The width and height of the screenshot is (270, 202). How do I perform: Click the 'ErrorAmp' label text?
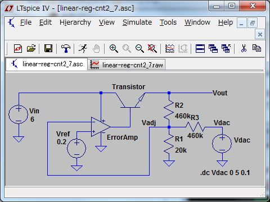pyautogui.click(x=122, y=137)
